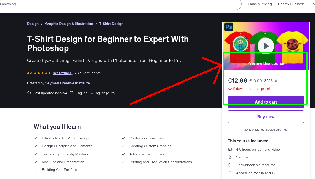Select the T-Shirt Design breadcrumb
This screenshot has width=315, height=179.
coord(111,24)
